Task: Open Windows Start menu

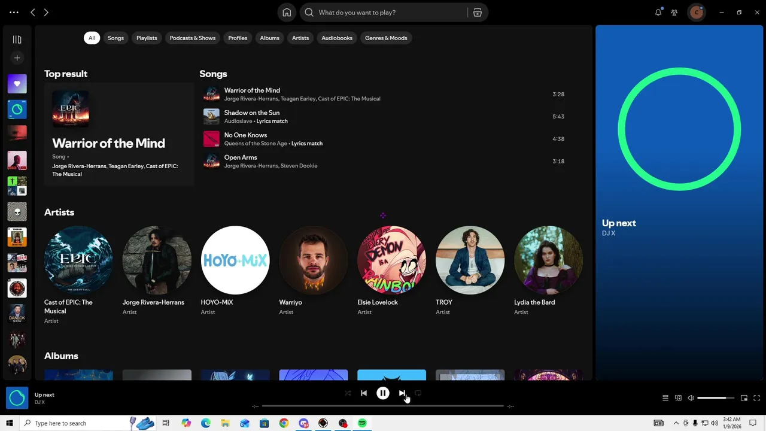Action: point(10,423)
